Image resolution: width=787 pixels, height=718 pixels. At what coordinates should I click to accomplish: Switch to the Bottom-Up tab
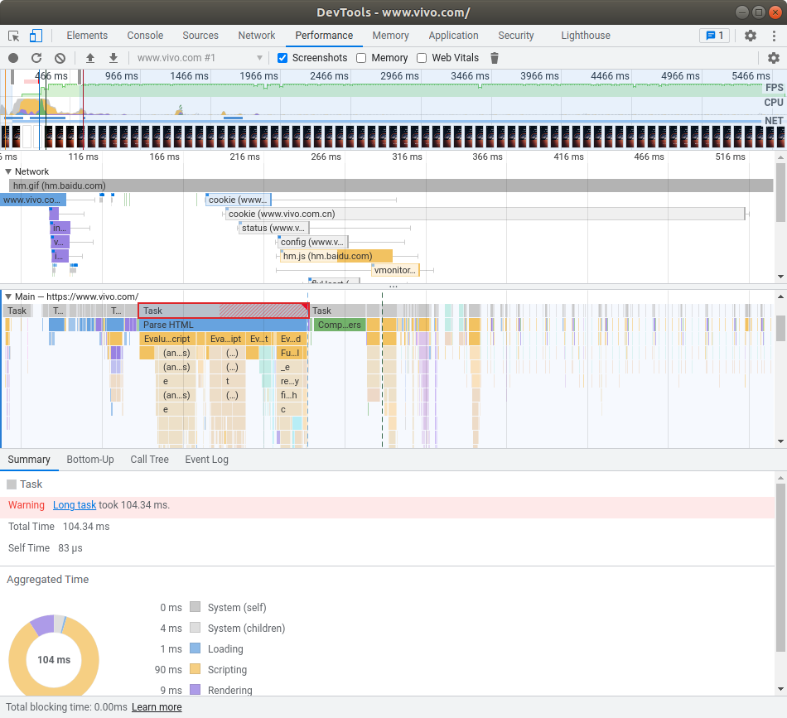[x=90, y=460]
